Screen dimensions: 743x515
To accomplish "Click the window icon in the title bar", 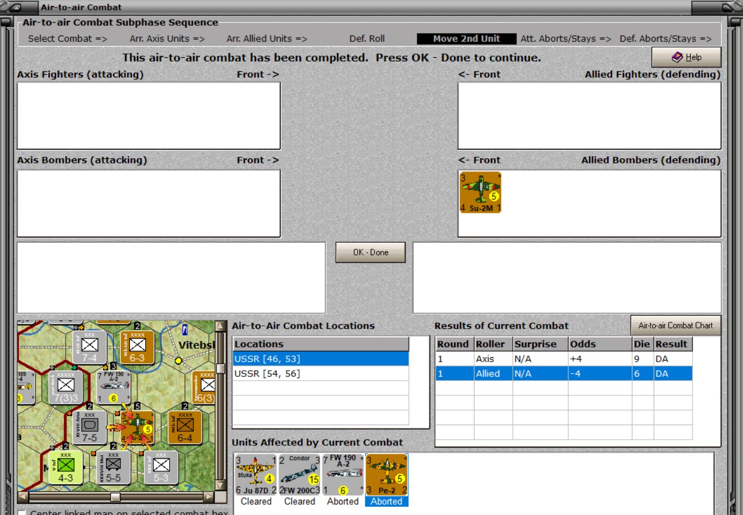I will coord(16,7).
